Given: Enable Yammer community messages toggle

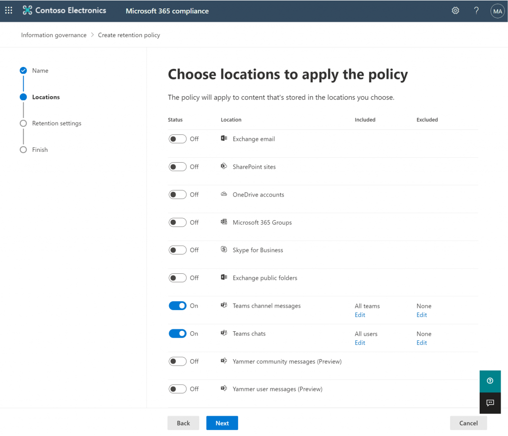Looking at the screenshot, I should (178, 362).
